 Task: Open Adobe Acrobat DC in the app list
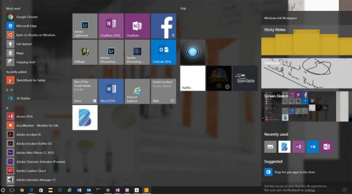click(x=24, y=134)
